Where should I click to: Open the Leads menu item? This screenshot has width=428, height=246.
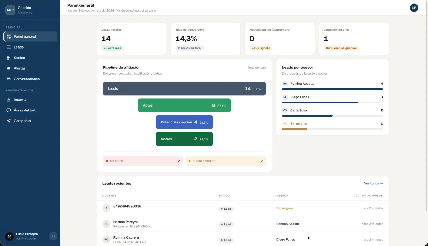coord(30,47)
